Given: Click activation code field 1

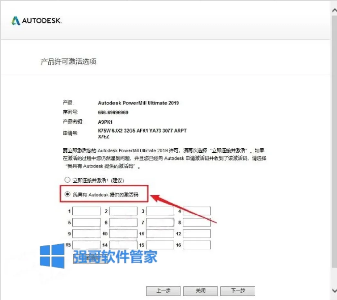Looking at the screenshot, I should [86, 211].
